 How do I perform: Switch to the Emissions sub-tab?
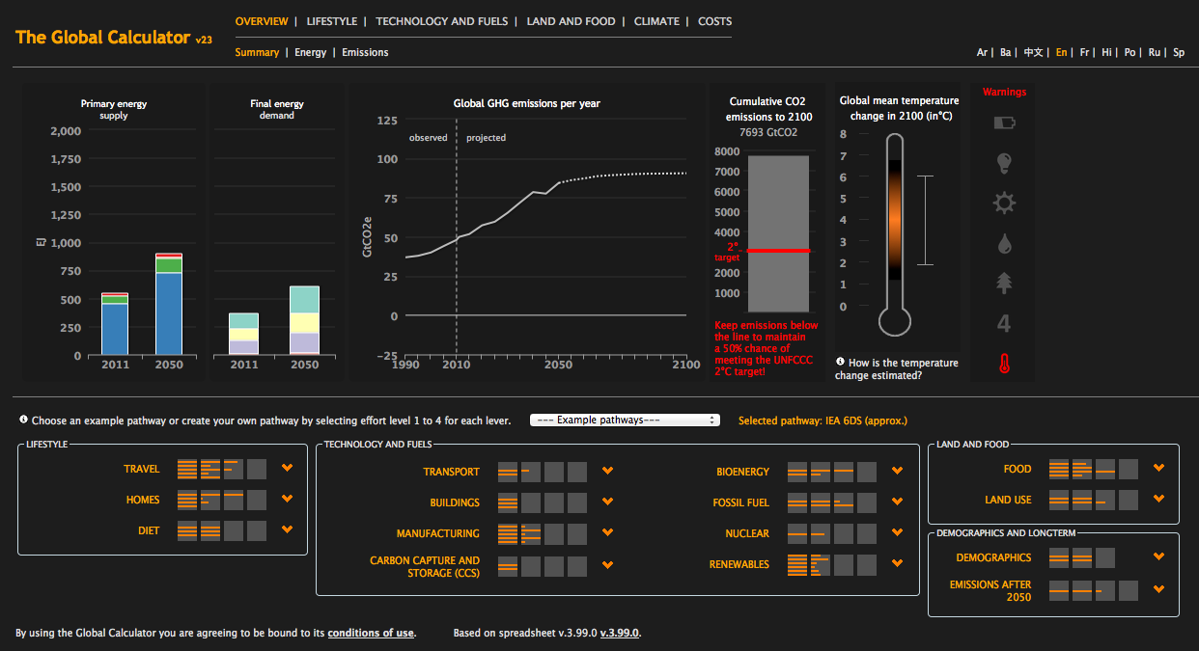(365, 53)
